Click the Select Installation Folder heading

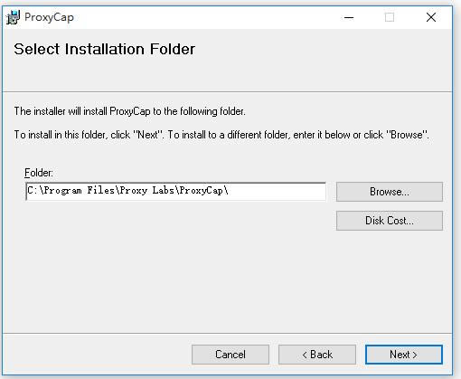[105, 49]
